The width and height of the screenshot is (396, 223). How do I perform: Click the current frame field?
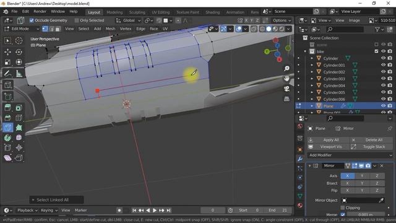point(213,211)
